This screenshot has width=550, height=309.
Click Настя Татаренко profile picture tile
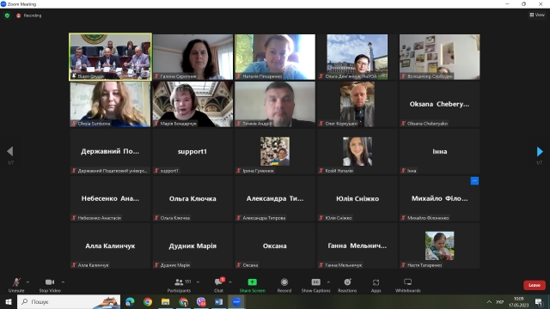click(x=439, y=245)
